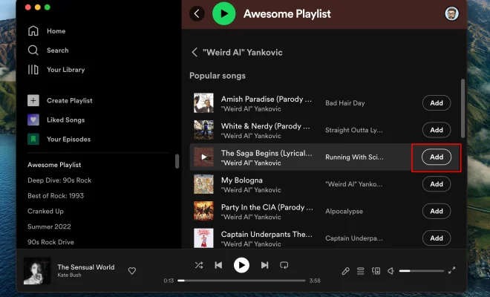Click the Awesome Playlist header title
490x297 pixels.
287,14
